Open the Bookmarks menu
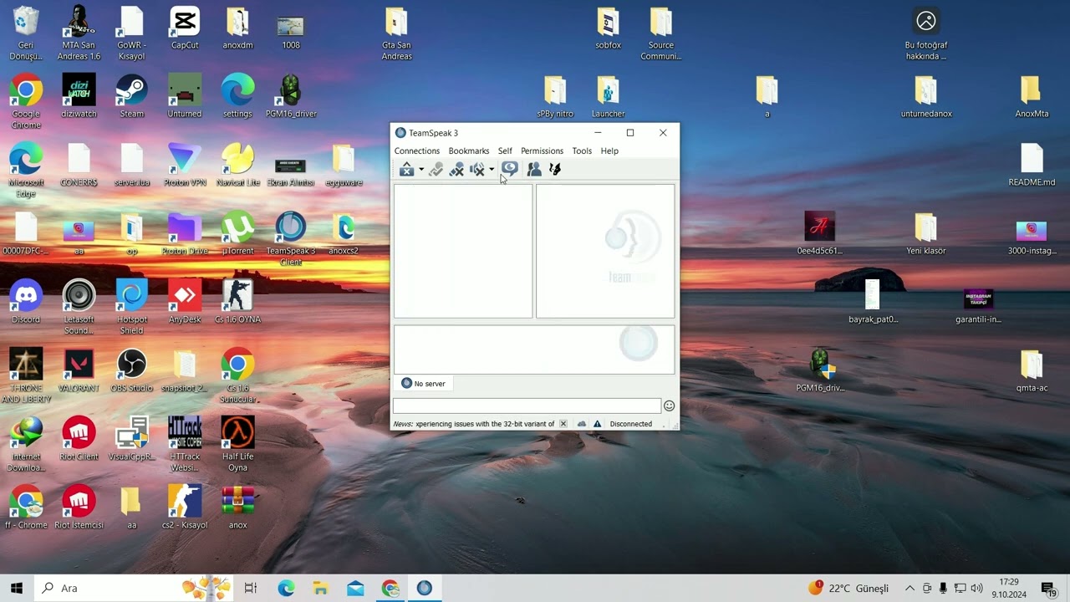Viewport: 1070px width, 602px height. tap(469, 150)
